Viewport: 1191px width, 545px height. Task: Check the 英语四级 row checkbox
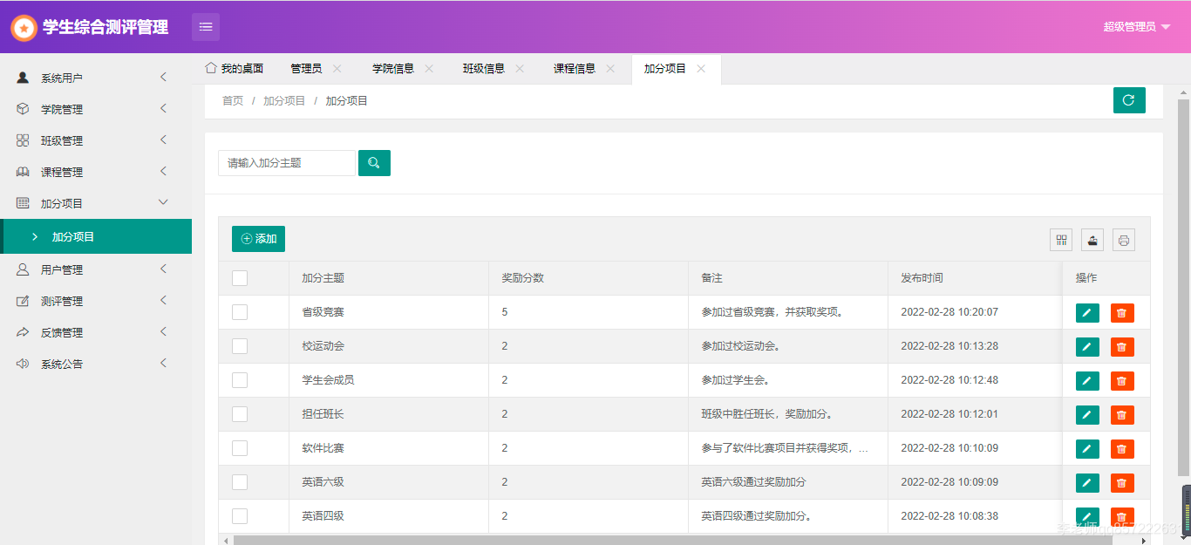click(240, 516)
